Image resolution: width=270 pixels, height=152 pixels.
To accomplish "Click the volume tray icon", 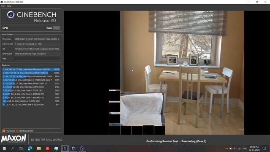I will (235, 149).
